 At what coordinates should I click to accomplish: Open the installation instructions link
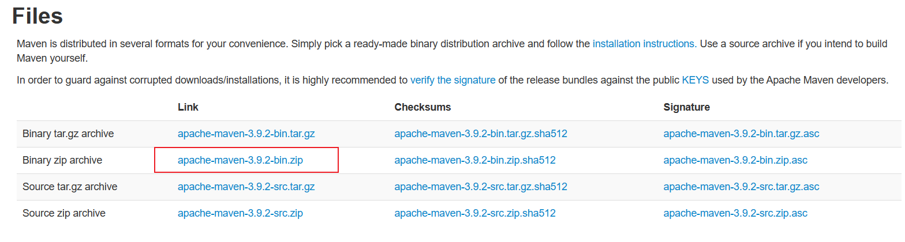pyautogui.click(x=644, y=44)
